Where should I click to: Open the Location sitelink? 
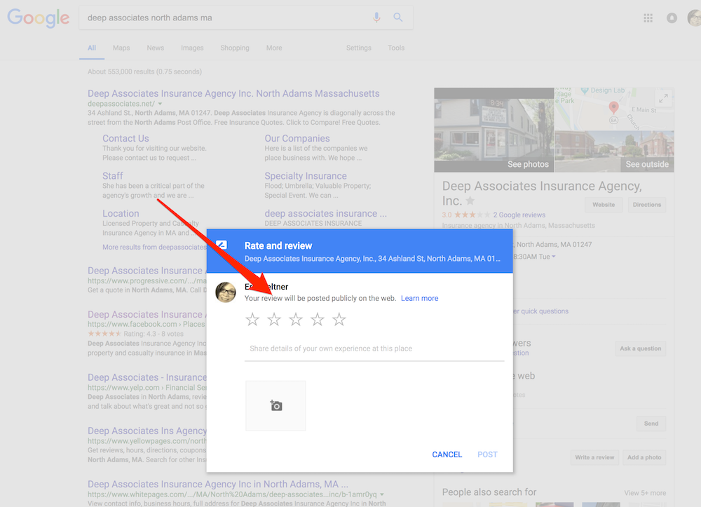[121, 214]
